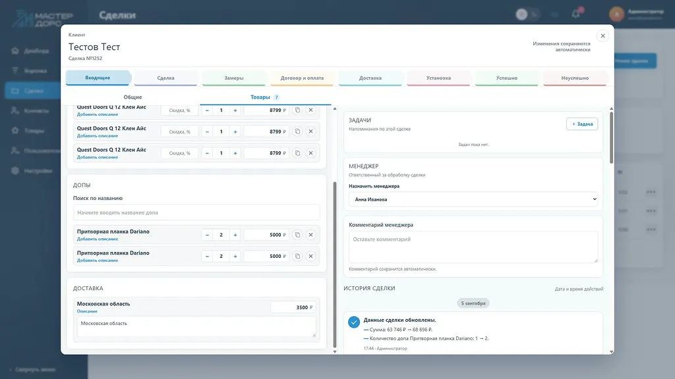
Task: Click the right panel scrollbar thumb
Action: (x=611, y=138)
